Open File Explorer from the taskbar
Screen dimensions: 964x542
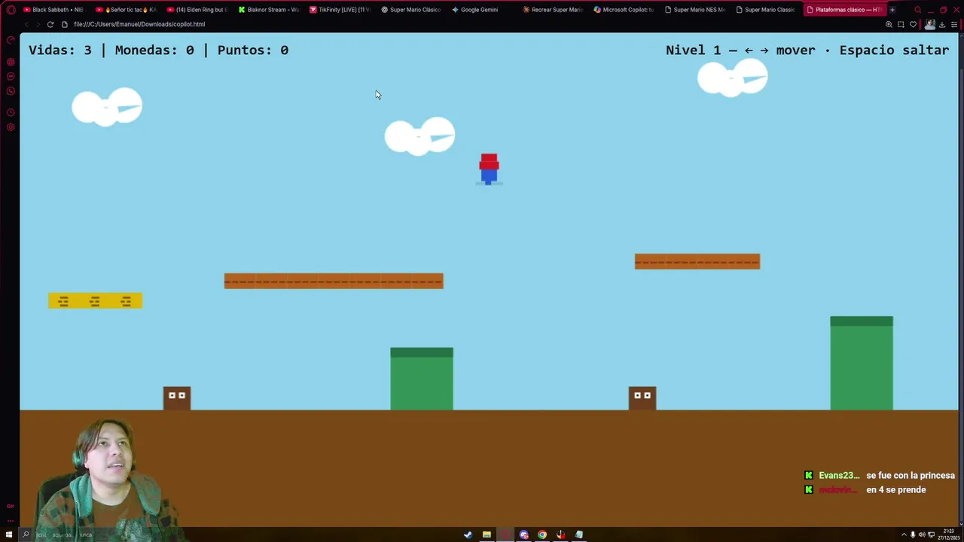click(x=487, y=535)
